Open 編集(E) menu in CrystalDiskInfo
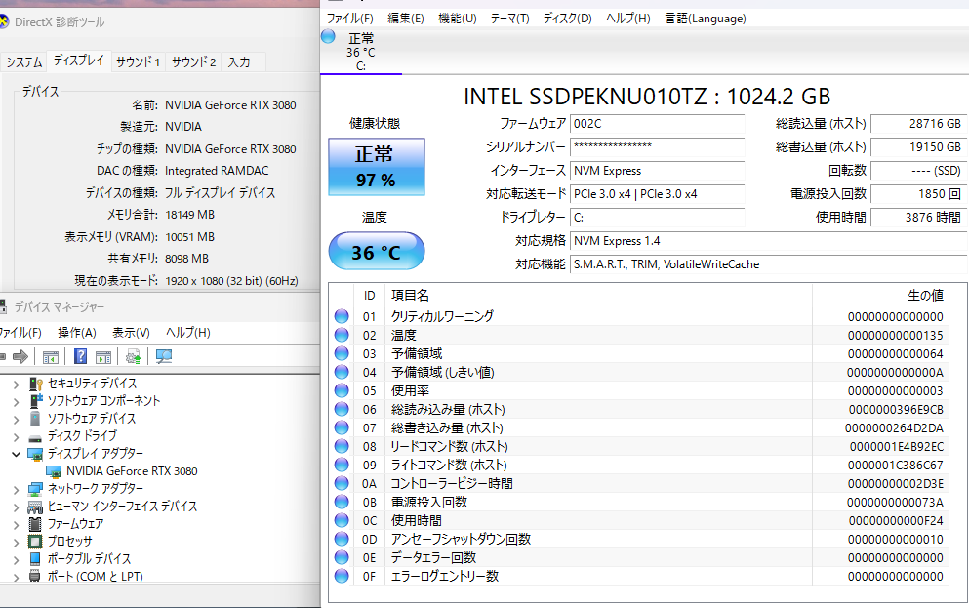Viewport: 969px width, 608px height. [405, 19]
